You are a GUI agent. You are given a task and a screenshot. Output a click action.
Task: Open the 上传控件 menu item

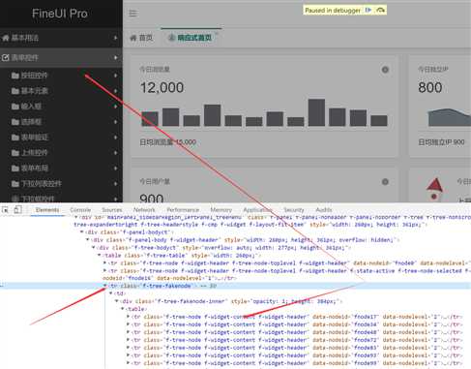click(61, 153)
